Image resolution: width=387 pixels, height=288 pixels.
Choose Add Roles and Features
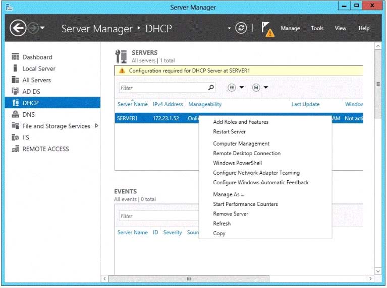click(x=241, y=122)
